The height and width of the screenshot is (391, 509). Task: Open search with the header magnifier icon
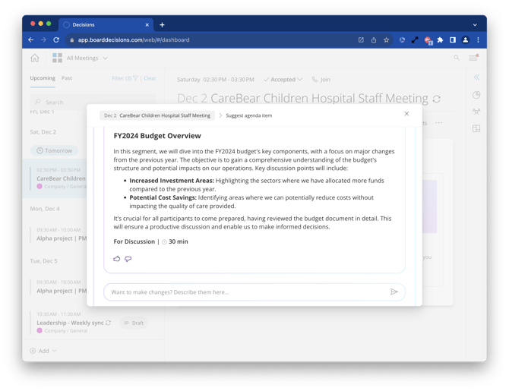(457, 58)
